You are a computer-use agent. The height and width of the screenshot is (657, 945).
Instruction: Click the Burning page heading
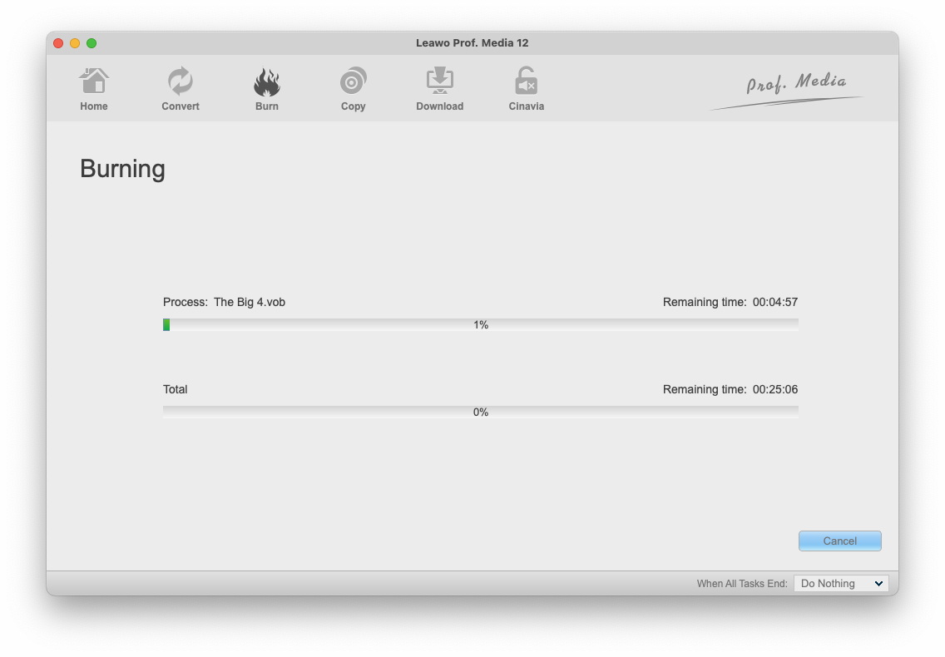point(122,169)
